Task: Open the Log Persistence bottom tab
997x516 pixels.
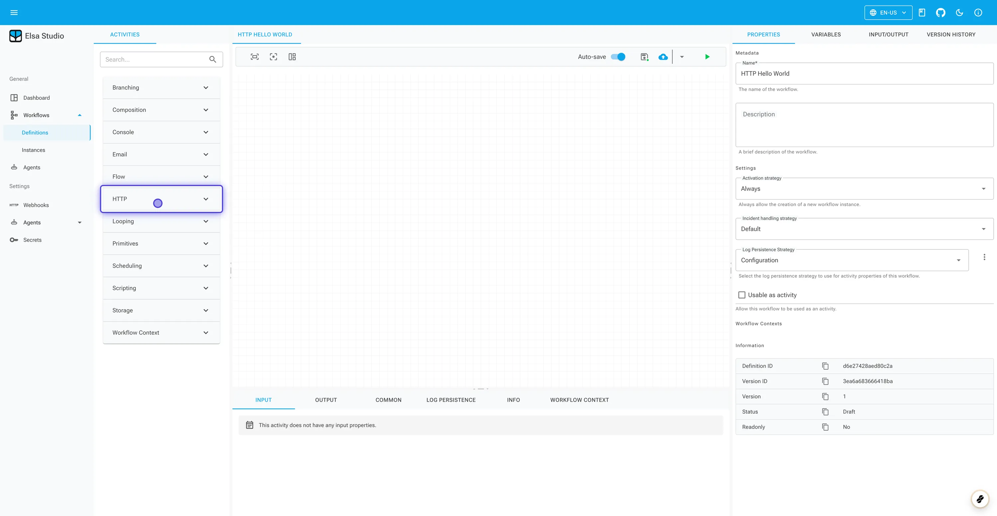Action: click(x=451, y=400)
